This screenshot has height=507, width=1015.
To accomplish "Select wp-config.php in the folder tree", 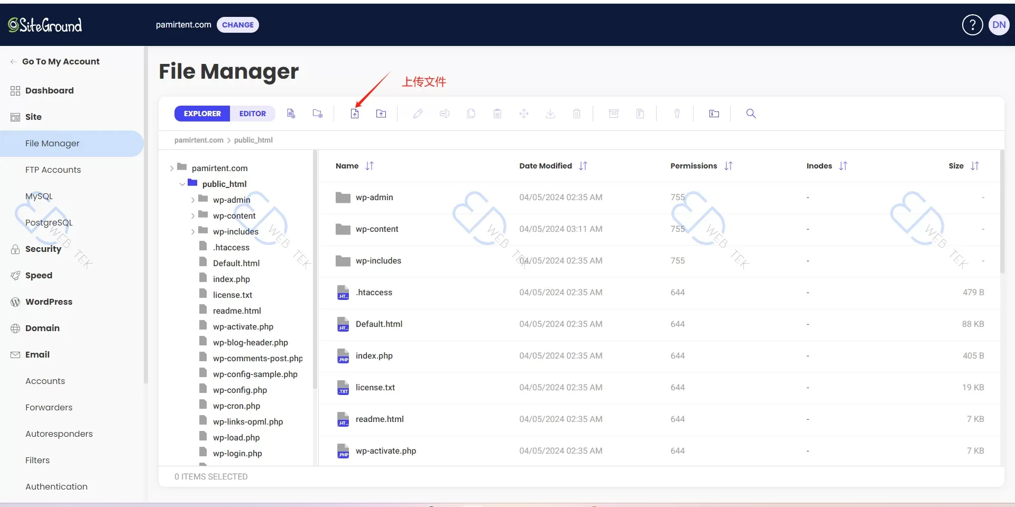I will (240, 390).
